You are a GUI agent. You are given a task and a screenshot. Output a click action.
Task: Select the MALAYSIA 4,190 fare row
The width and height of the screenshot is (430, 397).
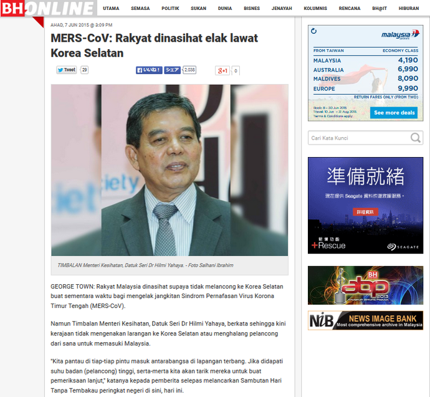pyautogui.click(x=366, y=60)
